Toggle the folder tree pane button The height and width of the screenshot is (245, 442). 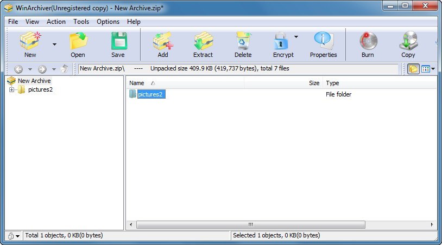413,69
